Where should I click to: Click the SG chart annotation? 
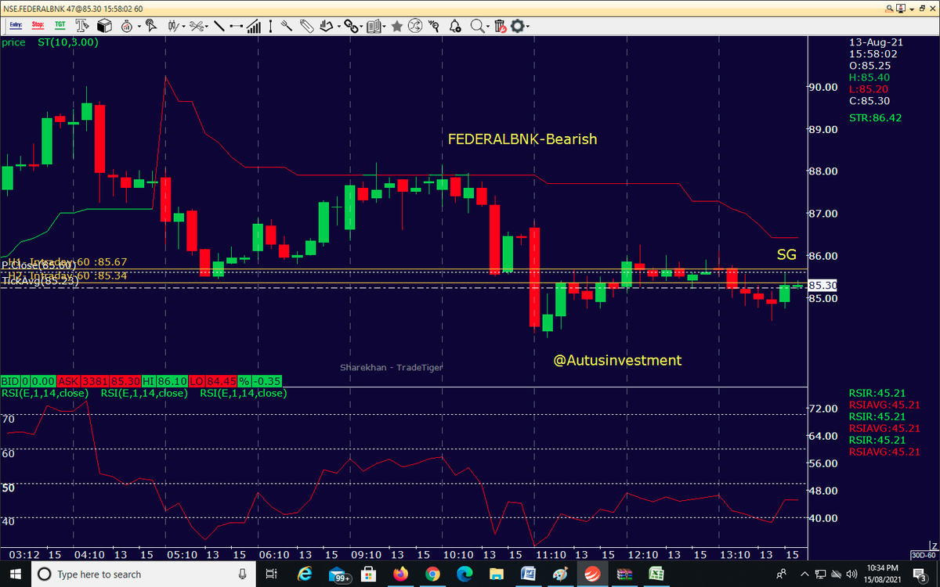coord(786,254)
